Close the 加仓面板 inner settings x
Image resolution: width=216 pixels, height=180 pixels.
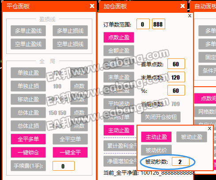pyautogui.click(x=189, y=15)
